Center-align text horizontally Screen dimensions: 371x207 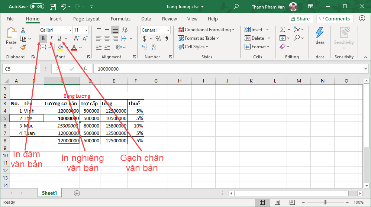tap(107, 38)
